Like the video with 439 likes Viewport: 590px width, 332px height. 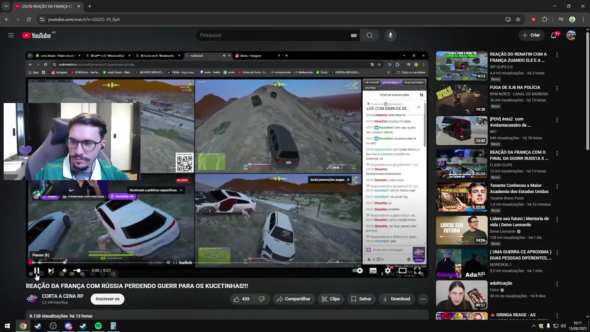coord(241,299)
